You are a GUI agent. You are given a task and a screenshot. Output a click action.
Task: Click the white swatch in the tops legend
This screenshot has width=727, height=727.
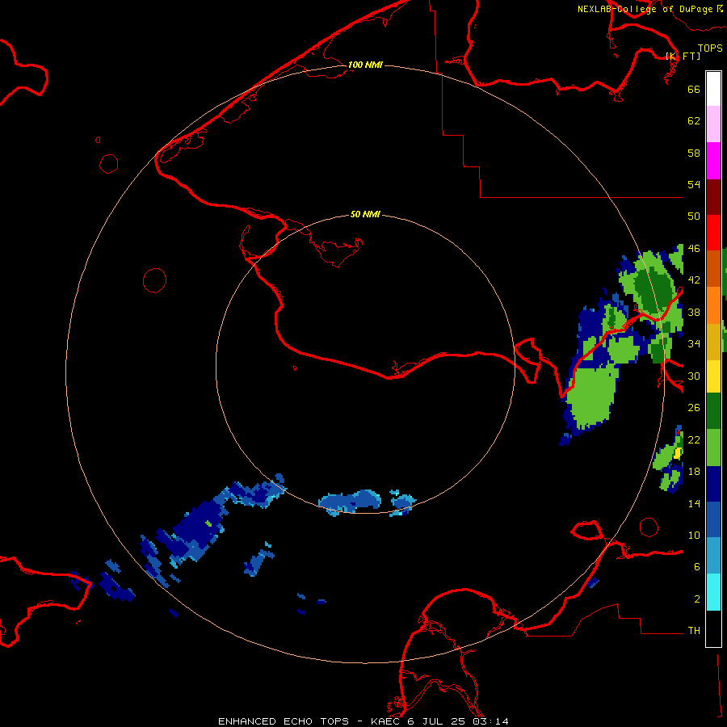pos(713,89)
